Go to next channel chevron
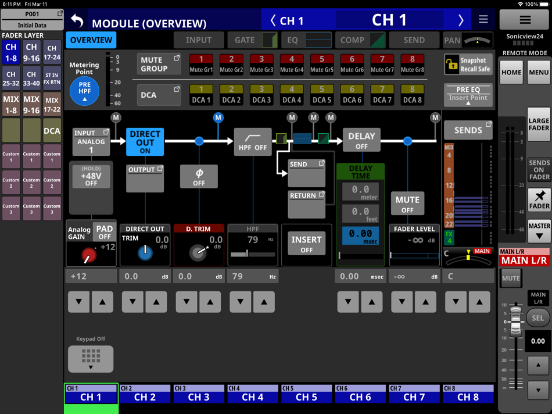The width and height of the screenshot is (552, 414). [x=461, y=20]
